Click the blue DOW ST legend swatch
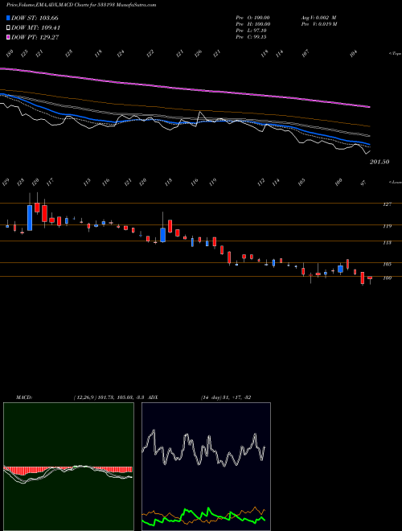Viewport: 402px width, 531px height. (8, 18)
